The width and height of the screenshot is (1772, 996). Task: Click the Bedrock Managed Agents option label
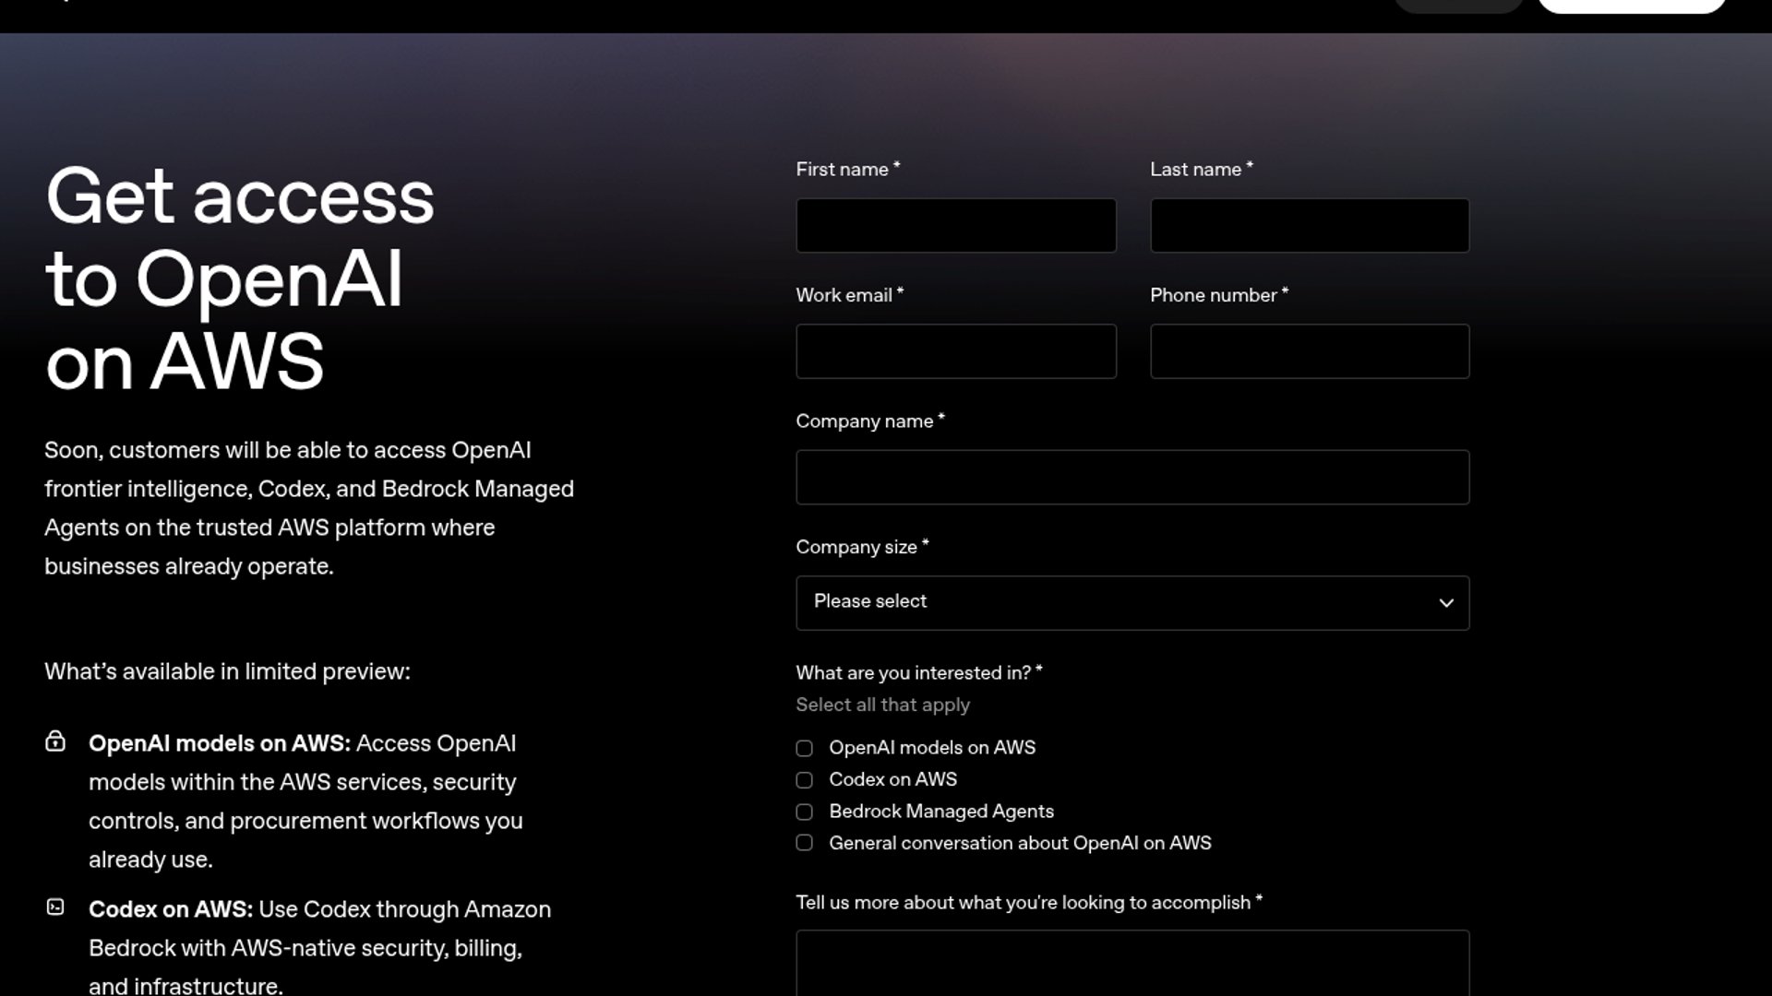click(x=940, y=812)
